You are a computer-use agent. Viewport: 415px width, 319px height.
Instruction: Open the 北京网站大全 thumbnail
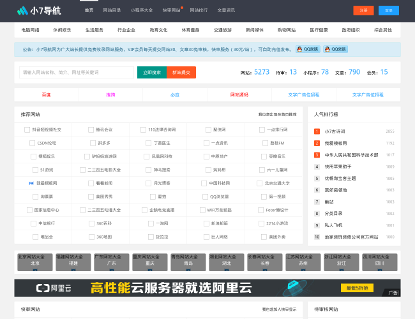click(x=35, y=262)
